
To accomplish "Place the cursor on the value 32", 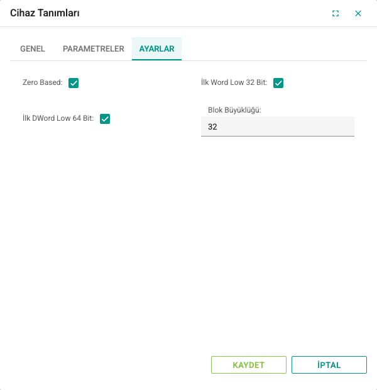I will pos(212,126).
